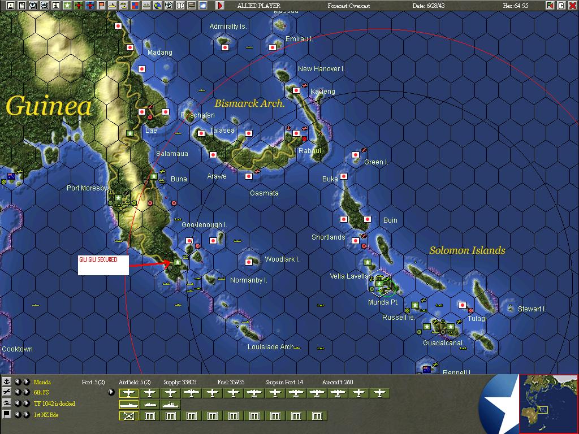Click the 'Date: 6/28/43' text
579x434 pixels.
pos(429,6)
